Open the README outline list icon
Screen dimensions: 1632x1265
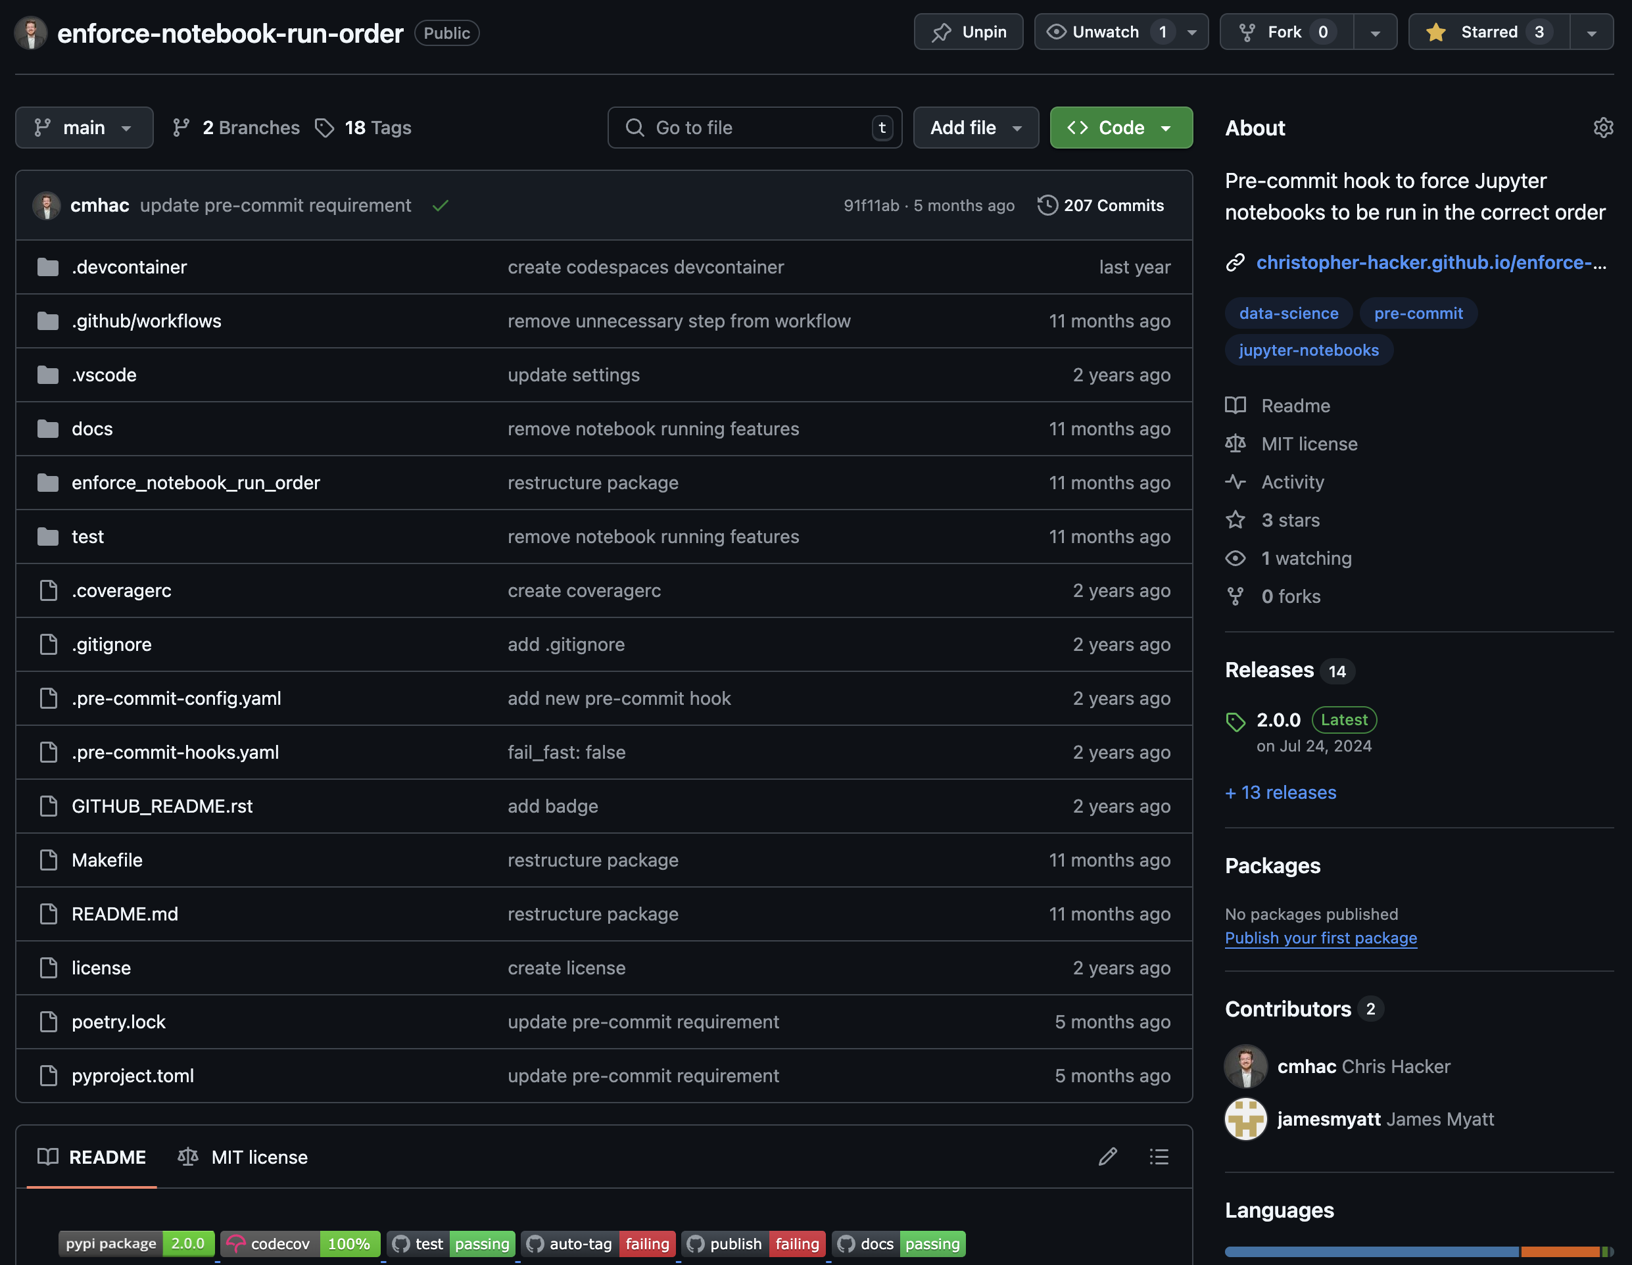(x=1158, y=1157)
